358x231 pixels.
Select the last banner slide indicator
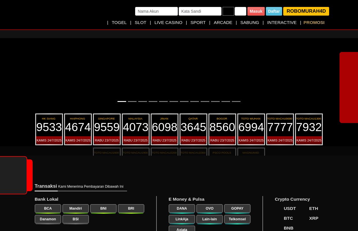(236, 101)
